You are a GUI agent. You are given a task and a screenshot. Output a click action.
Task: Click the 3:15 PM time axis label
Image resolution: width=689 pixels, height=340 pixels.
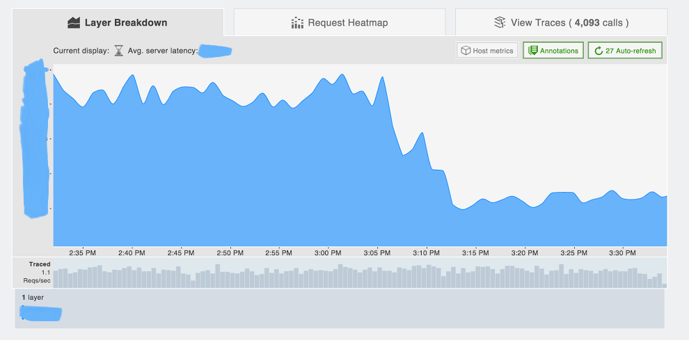tap(477, 253)
